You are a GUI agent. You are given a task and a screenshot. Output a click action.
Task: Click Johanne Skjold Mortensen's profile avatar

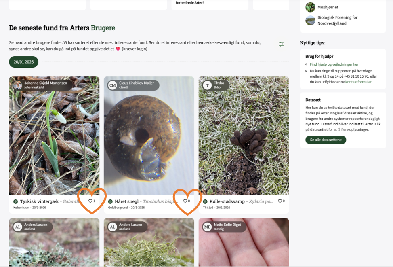[x=18, y=85]
